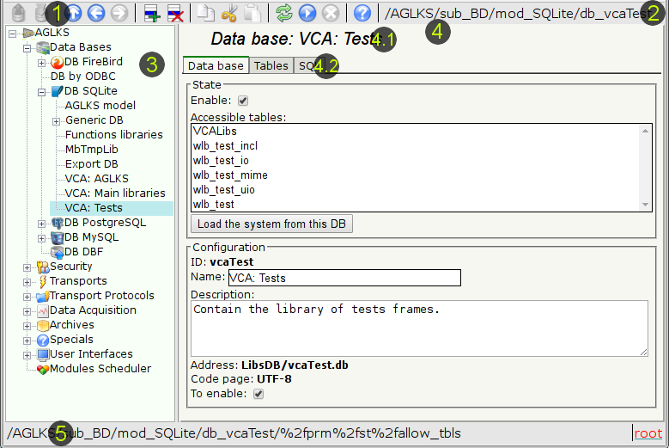Expand the Security tree node
Screen dimensions: 669x448
click(x=27, y=267)
